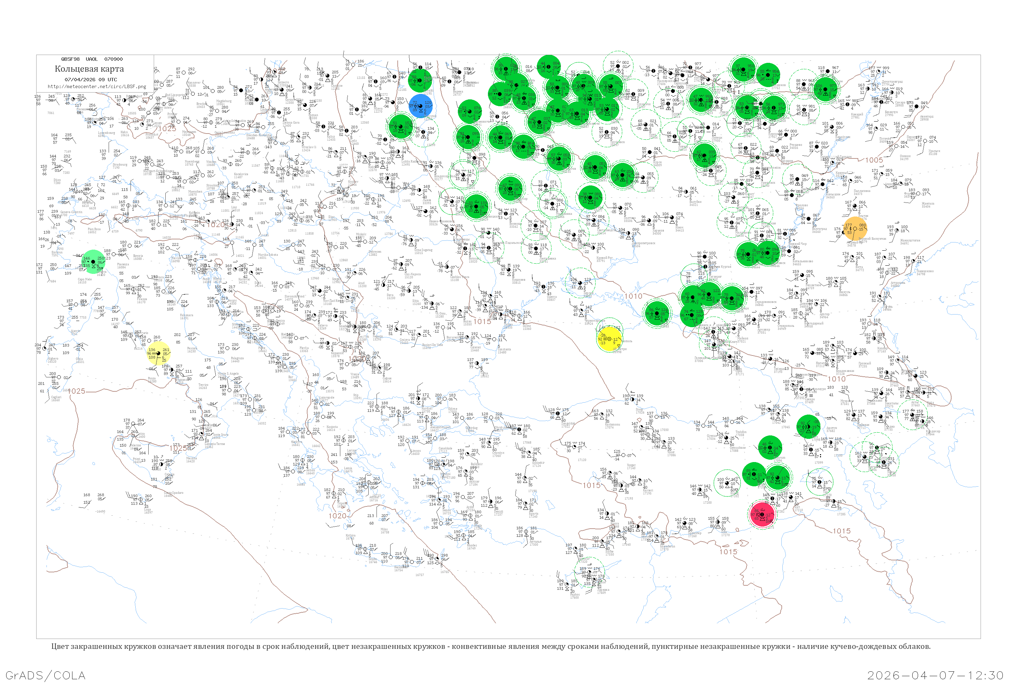Click the QBSF98 UAOL 070900 header code

click(92, 59)
